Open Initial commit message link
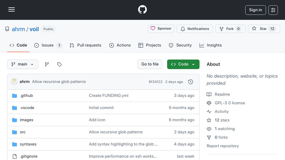The height and width of the screenshot is (160, 285). [101, 108]
